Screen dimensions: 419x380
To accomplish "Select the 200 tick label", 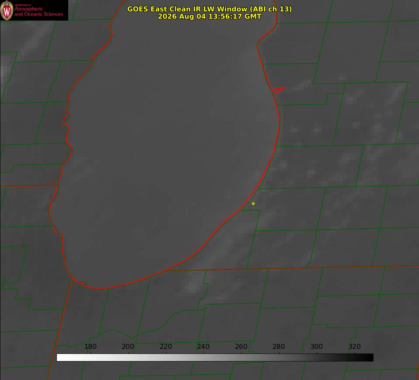I will 128,346.
